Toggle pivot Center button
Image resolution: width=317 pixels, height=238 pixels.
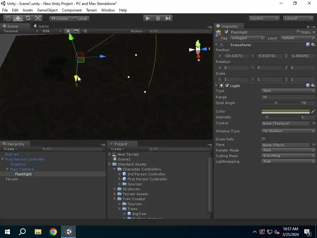[60, 19]
